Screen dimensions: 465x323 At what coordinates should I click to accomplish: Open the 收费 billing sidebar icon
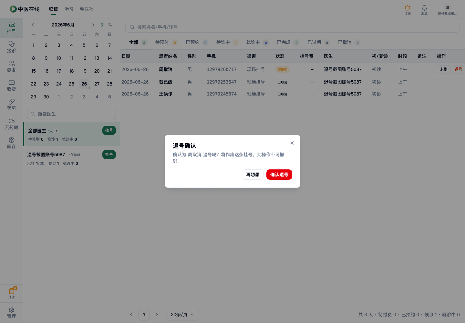[11, 86]
